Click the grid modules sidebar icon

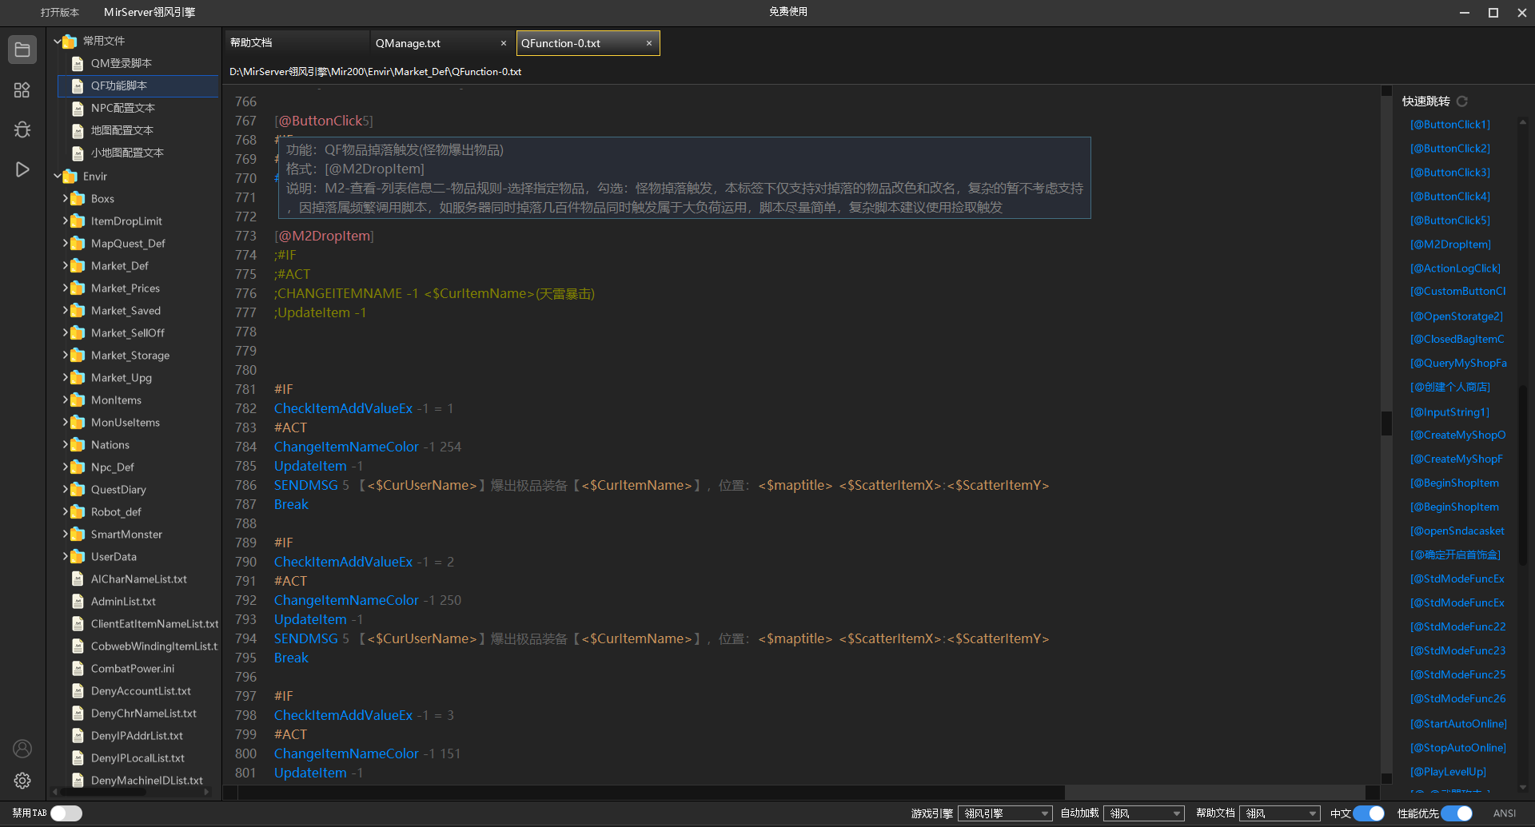[22, 90]
